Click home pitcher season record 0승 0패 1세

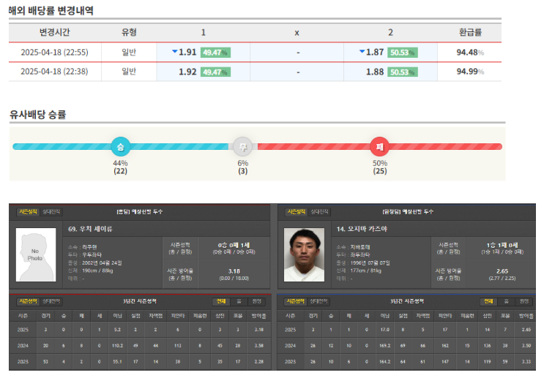[234, 245]
